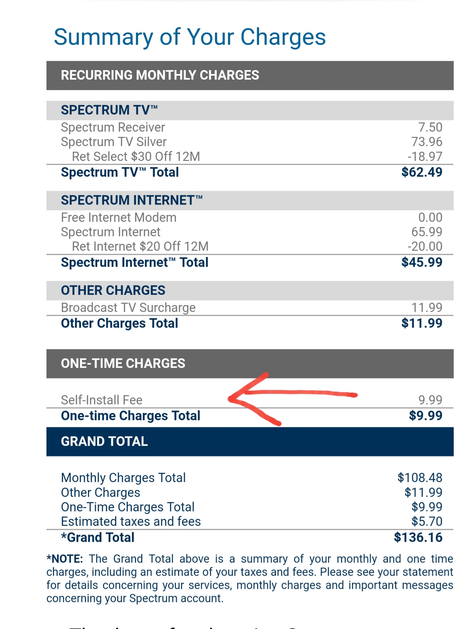Screen dimensions: 472x629
Task: Click the $62.49 Spectrum TV total amount
Action: coord(422,172)
